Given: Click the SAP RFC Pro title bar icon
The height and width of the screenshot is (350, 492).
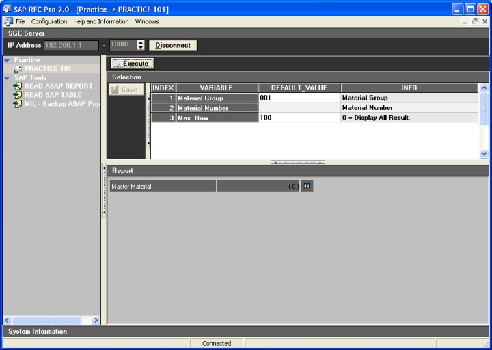Looking at the screenshot, I should click(8, 9).
